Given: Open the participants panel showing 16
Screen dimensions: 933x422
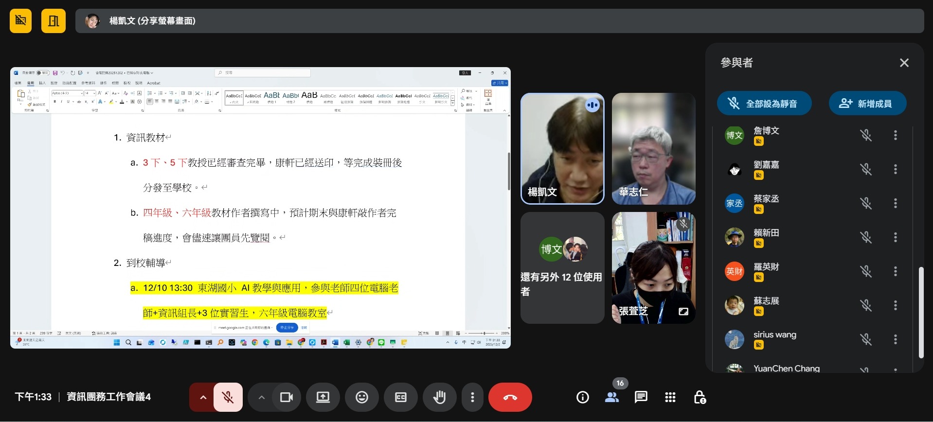Looking at the screenshot, I should tap(612, 397).
